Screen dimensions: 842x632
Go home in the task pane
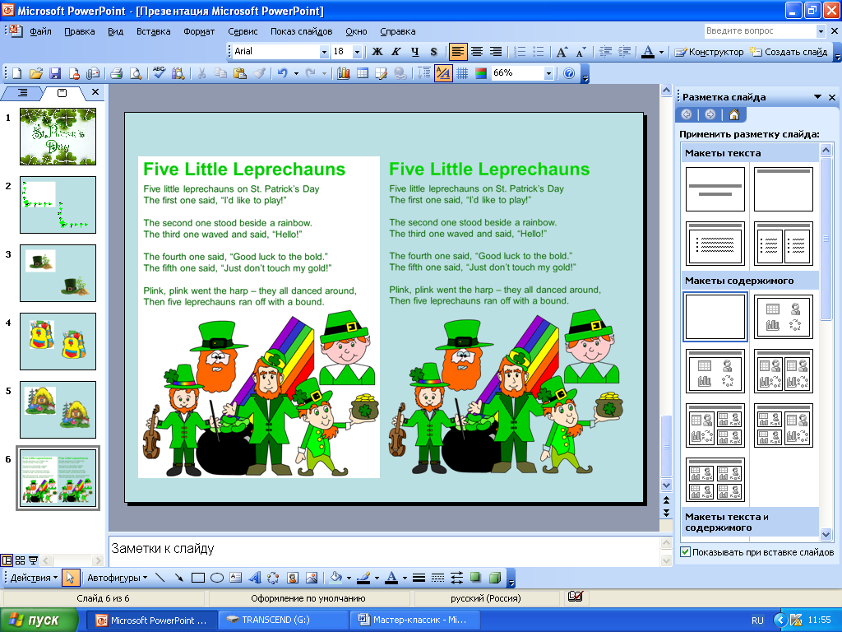(x=734, y=114)
